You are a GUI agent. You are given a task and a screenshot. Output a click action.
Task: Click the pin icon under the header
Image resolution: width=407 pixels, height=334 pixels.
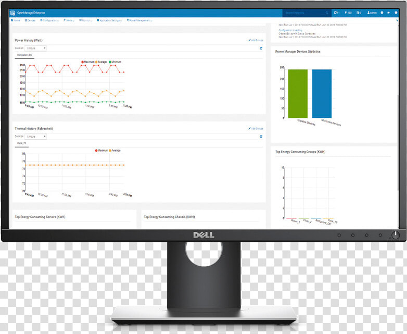[x=397, y=20]
